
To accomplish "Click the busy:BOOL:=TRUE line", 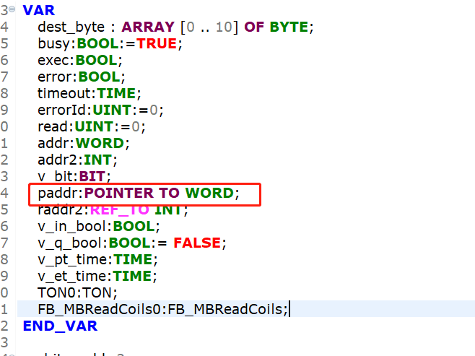I will 110,43.
